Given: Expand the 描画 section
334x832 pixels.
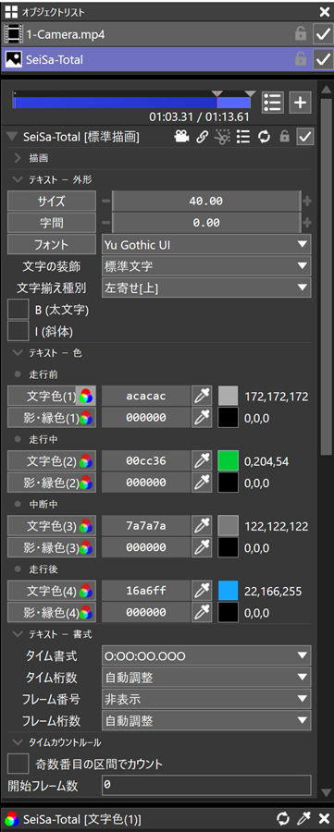Looking at the screenshot, I should 17,157.
